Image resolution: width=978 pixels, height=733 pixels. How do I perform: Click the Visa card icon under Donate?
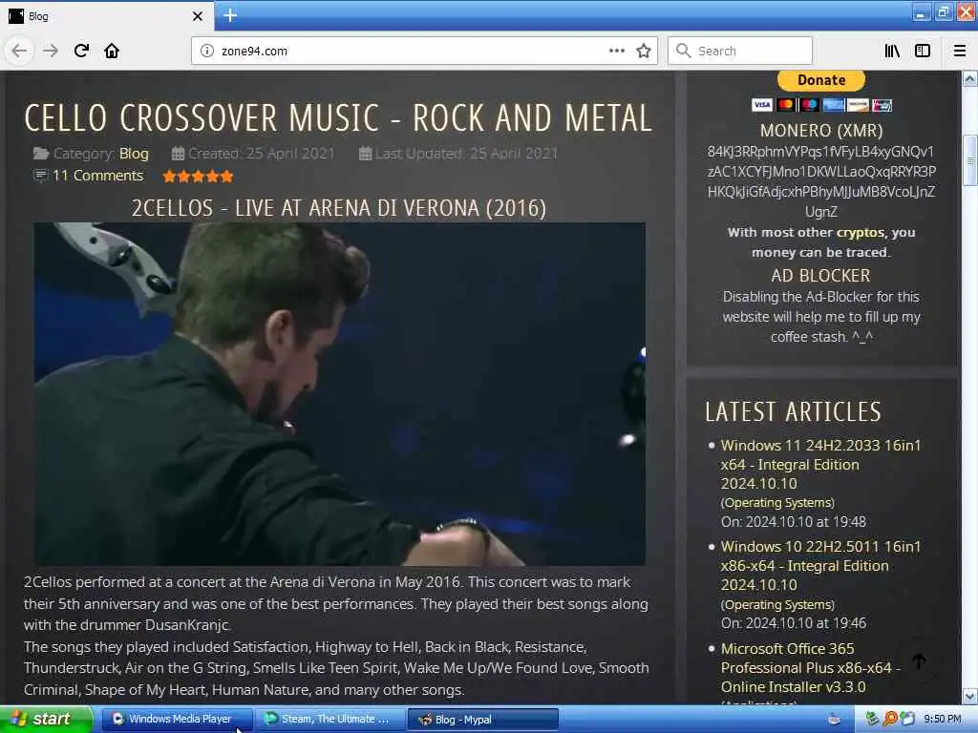point(761,105)
